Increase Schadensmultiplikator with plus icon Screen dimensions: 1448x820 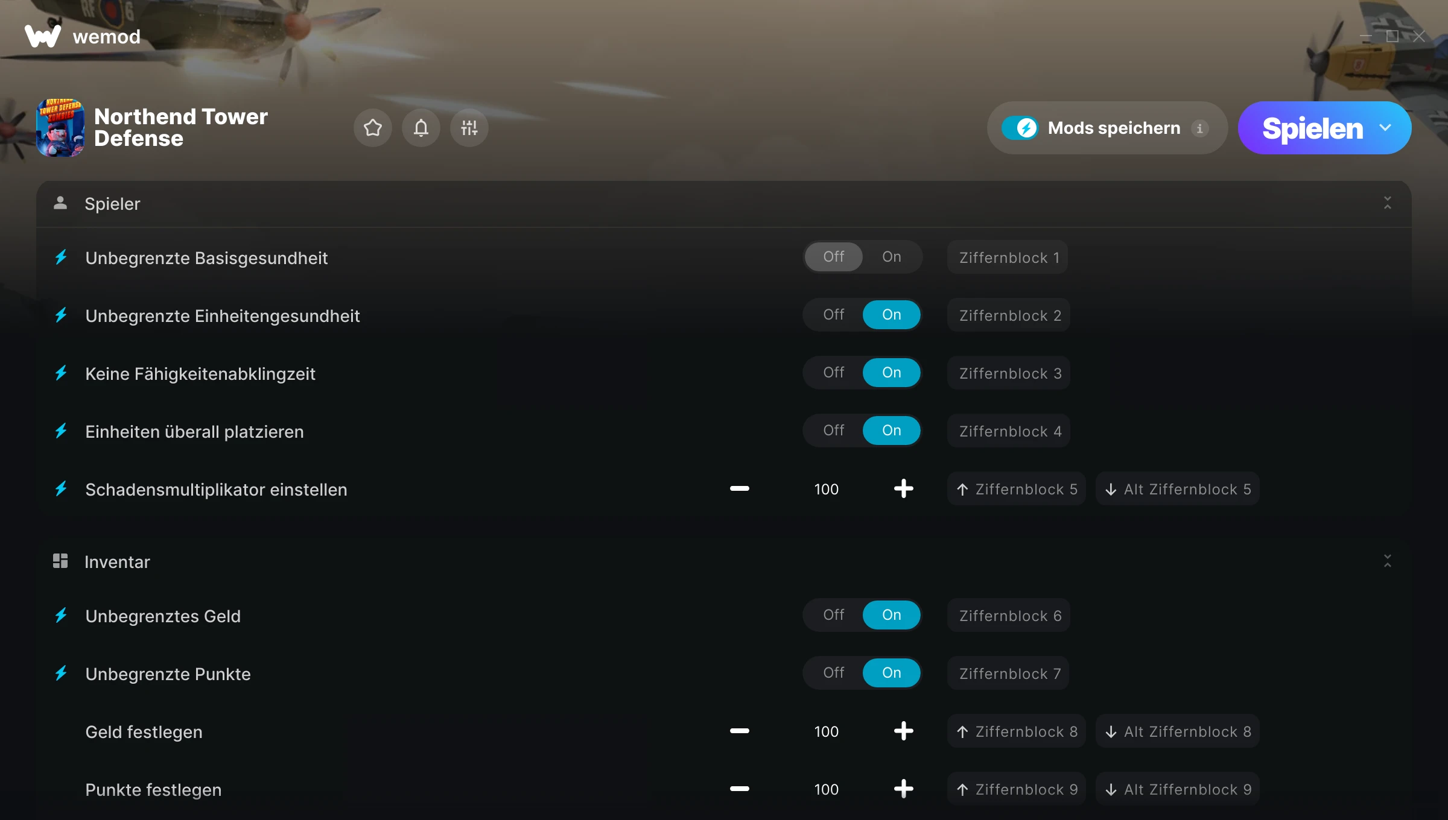(x=903, y=488)
